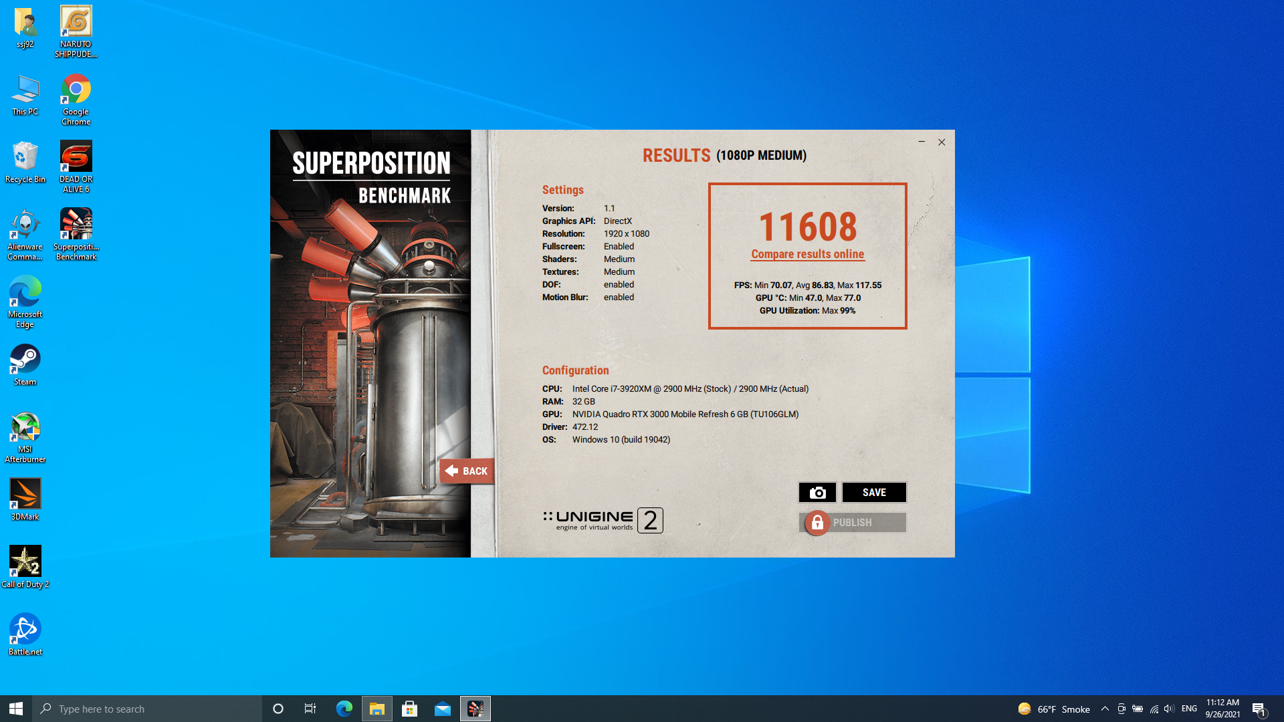Open the Windows Start menu
The image size is (1284, 722).
[16, 709]
